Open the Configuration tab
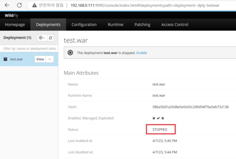 point(84,25)
